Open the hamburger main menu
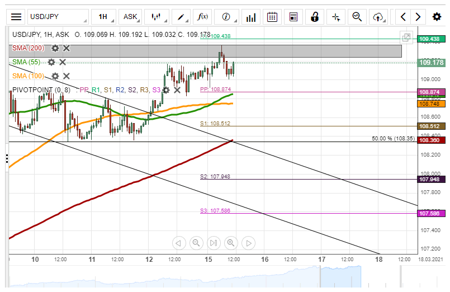Image resolution: width=450 pixels, height=292 pixels. click(x=16, y=17)
